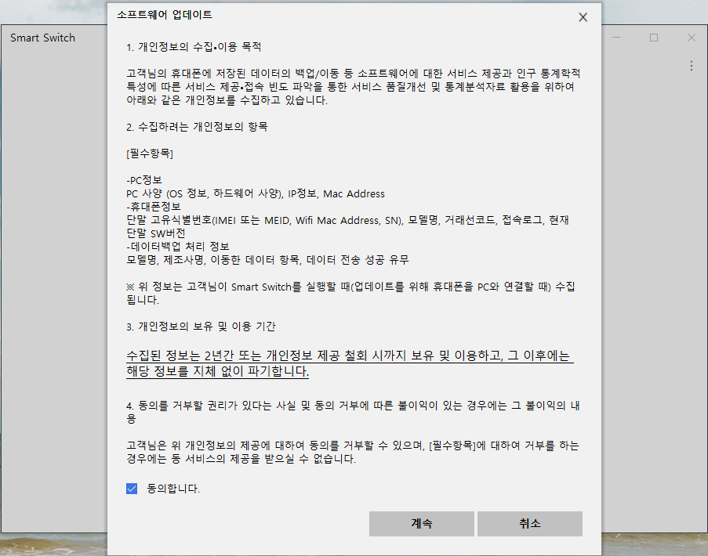Click the 동의합니다. label text
Viewport: 708px width, 556px height.
[173, 489]
